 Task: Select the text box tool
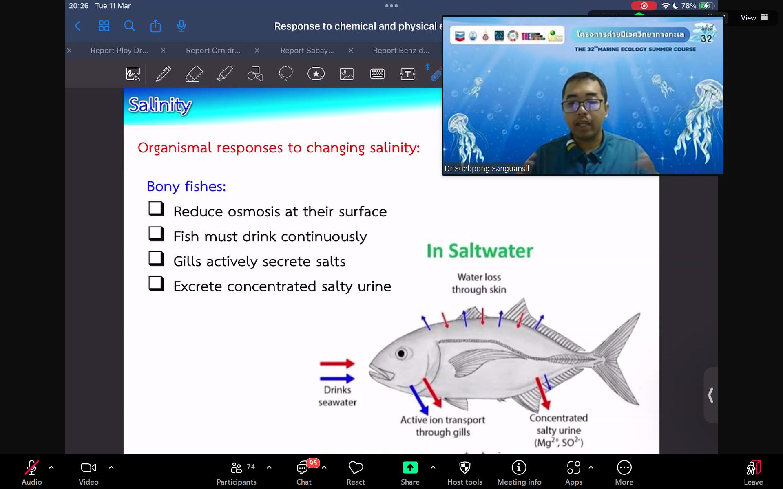coord(407,74)
